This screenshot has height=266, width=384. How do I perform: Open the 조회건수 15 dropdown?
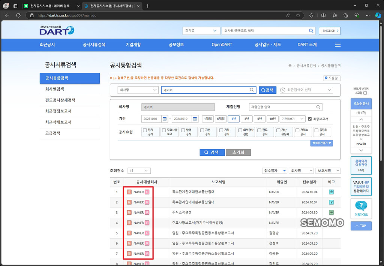(139, 171)
